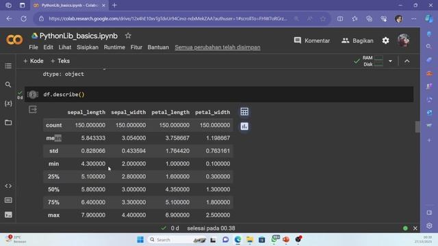
Task: Go back in browser history
Action: [9, 18]
